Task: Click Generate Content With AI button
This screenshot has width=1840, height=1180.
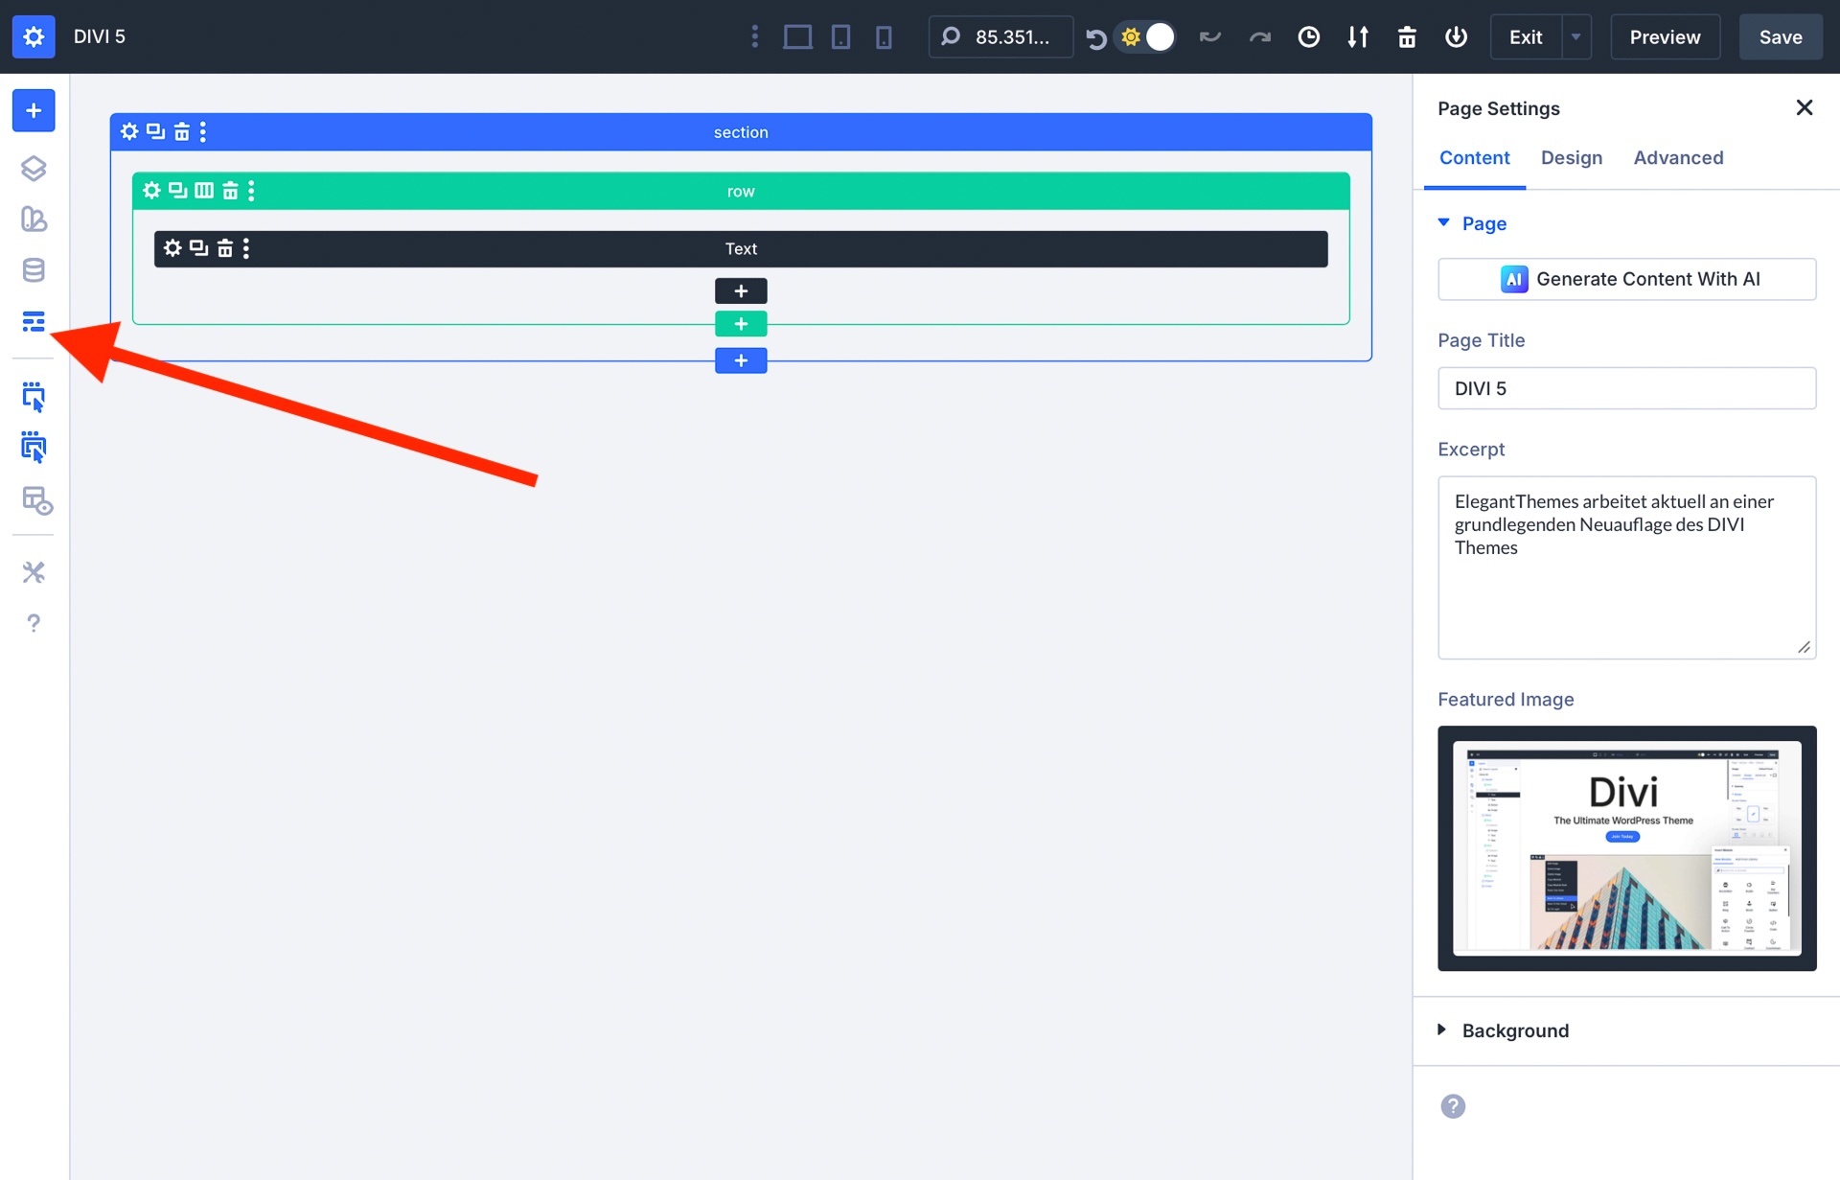Action: (x=1626, y=279)
